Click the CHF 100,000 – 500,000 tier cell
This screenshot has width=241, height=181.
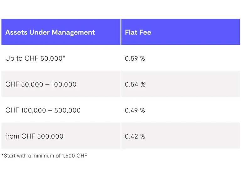(x=43, y=111)
